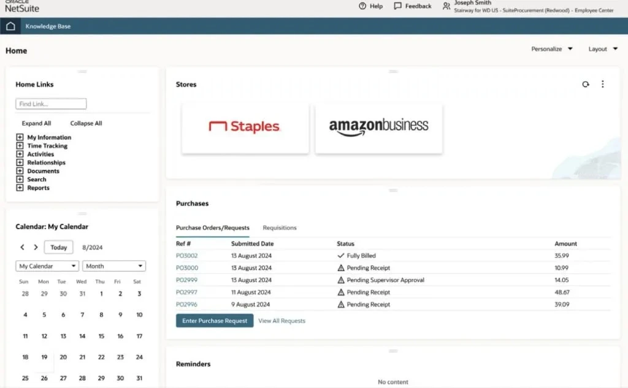Open the Help icon
The height and width of the screenshot is (388, 628).
click(362, 6)
